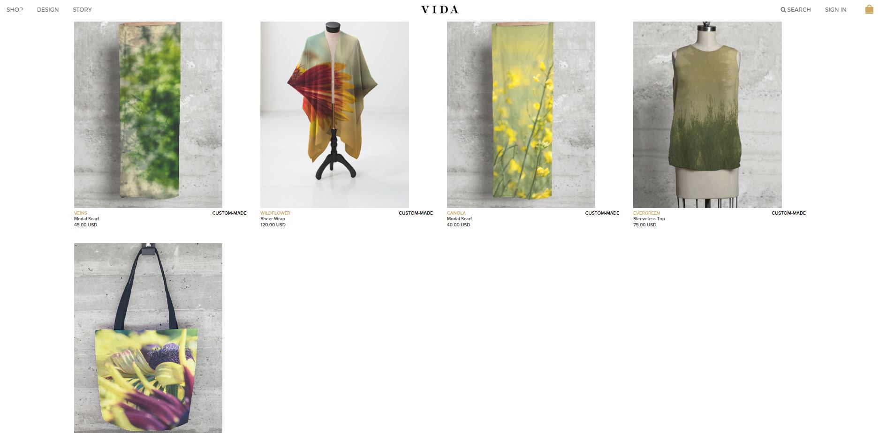Screen dimensions: 879x433
Task: Click the Sheer Wrap product type
Action: 273,219
